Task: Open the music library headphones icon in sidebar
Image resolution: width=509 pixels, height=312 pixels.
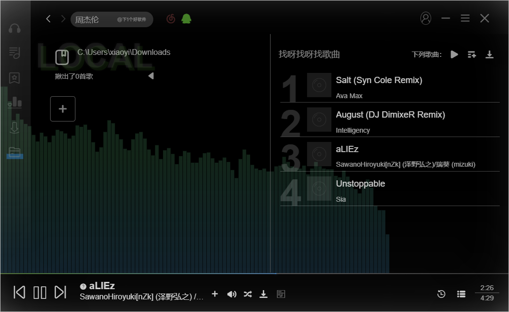Action: [15, 28]
